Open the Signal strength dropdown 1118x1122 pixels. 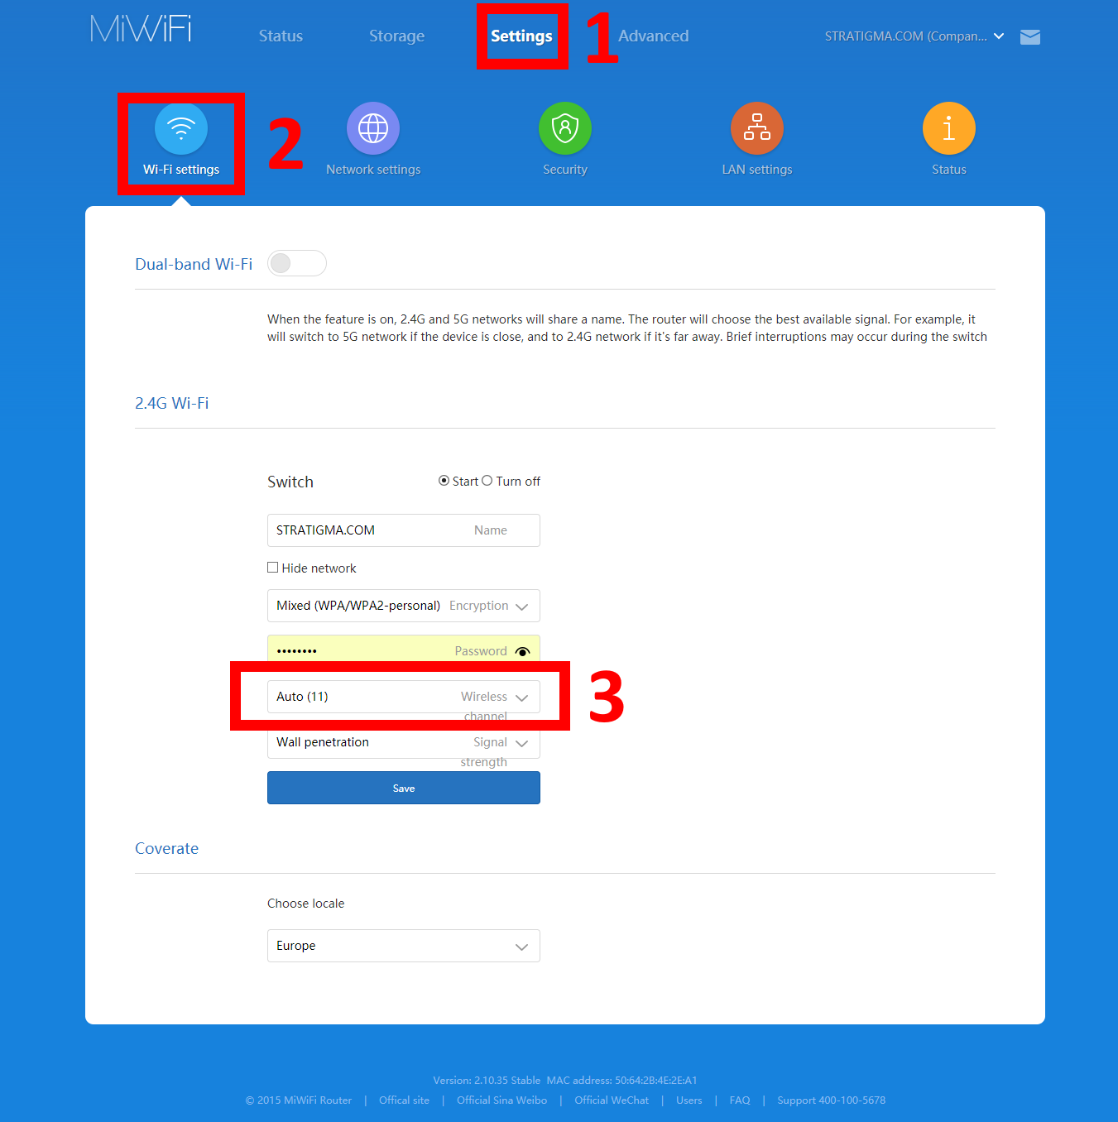404,742
